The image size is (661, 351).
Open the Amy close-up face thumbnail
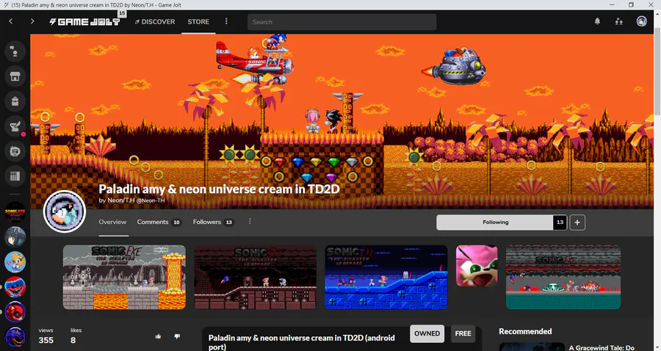click(x=477, y=266)
